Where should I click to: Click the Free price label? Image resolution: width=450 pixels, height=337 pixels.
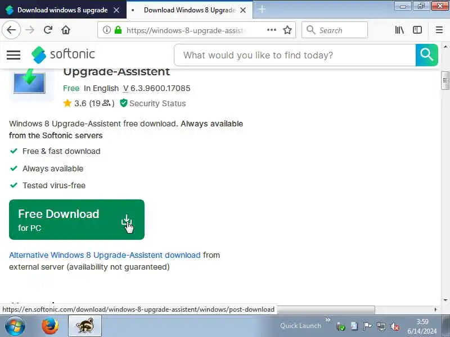pyautogui.click(x=71, y=88)
